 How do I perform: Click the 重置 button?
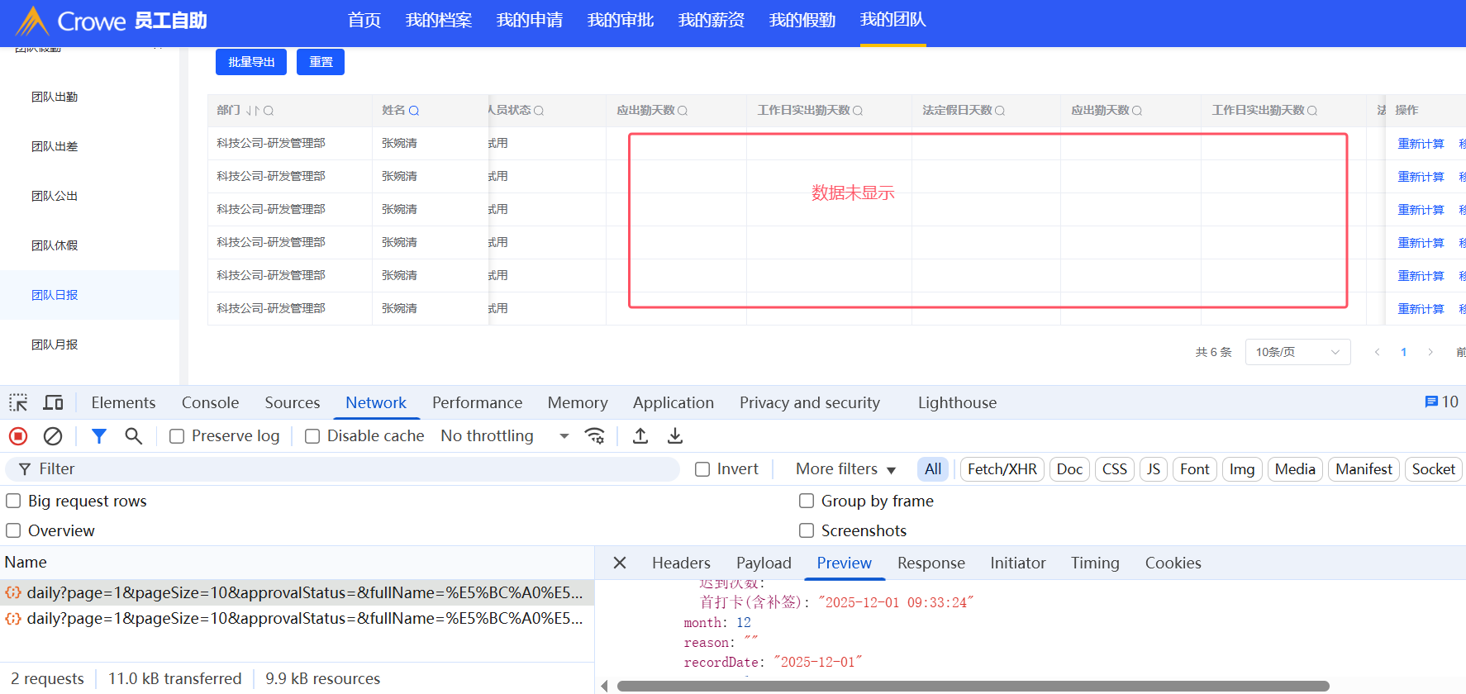pos(321,62)
